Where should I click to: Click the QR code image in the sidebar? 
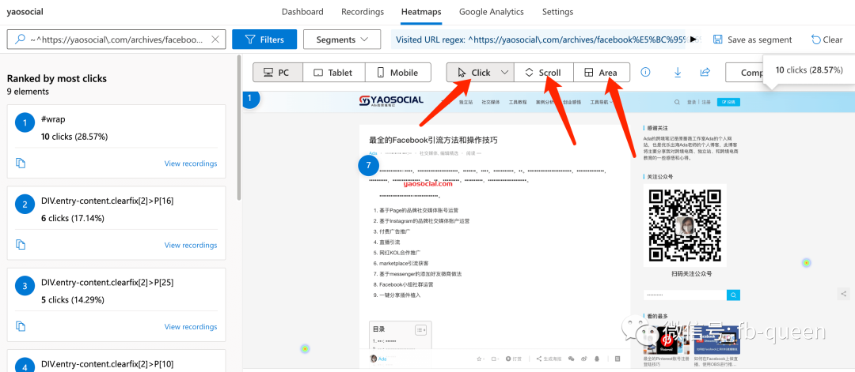pyautogui.click(x=684, y=225)
